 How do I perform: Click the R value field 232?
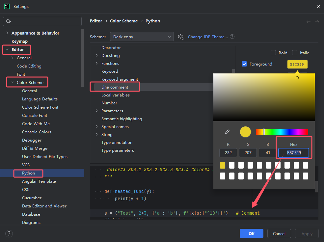228,153
